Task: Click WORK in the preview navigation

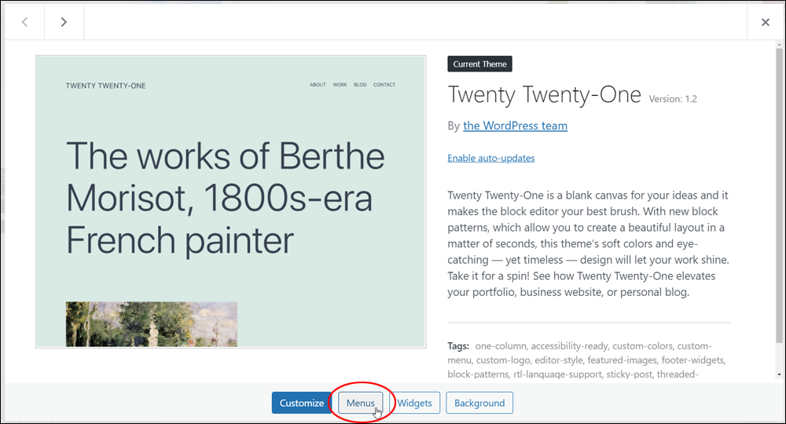Action: click(x=340, y=85)
